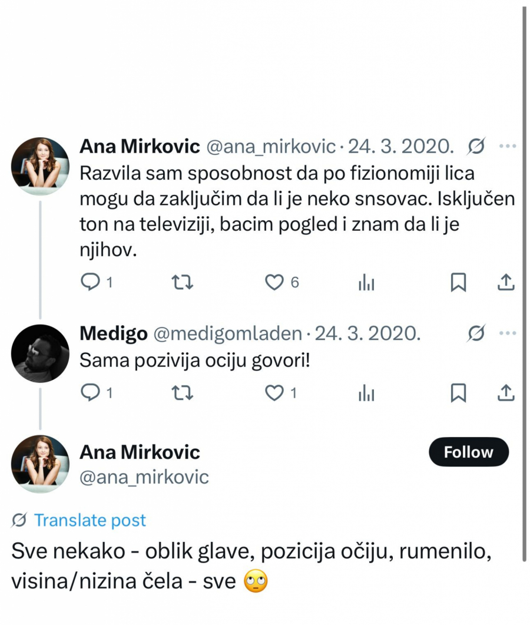Retweet Medigo's reply
The height and width of the screenshot is (625, 530).
183,393
